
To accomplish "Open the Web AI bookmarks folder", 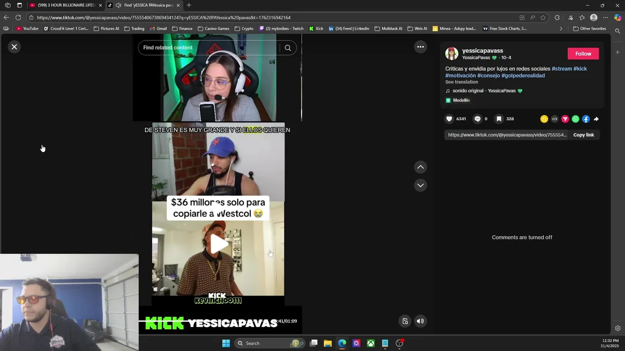I will tap(417, 29).
